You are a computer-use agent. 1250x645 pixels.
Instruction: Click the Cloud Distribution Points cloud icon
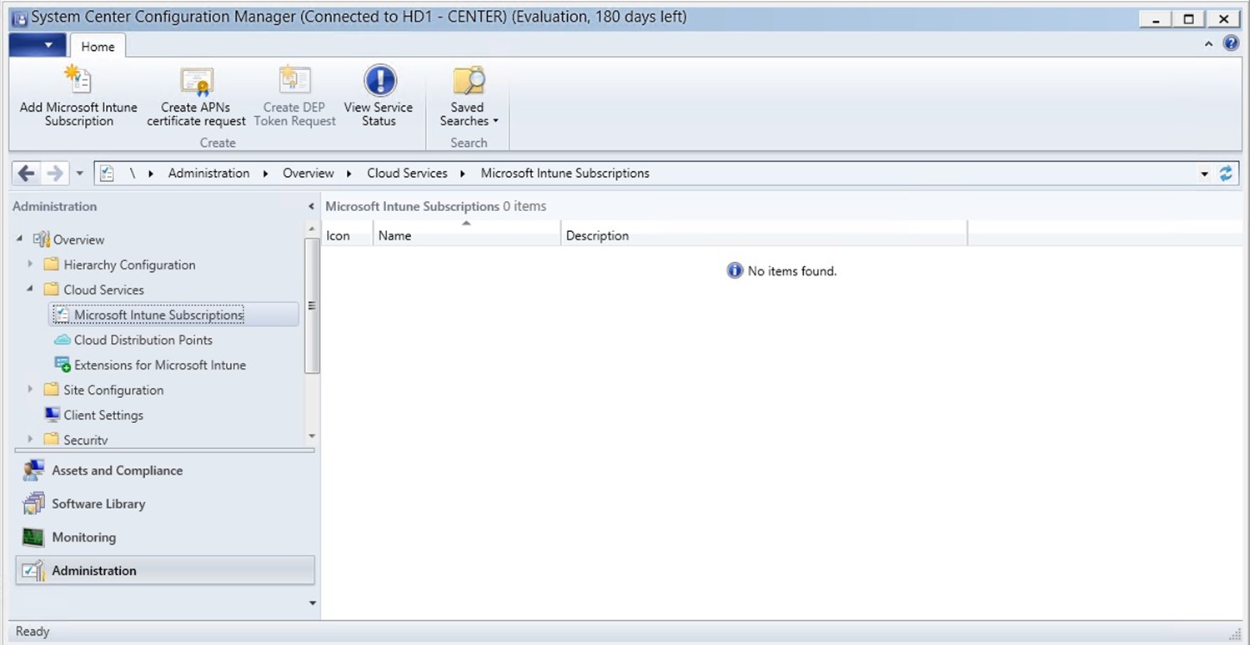pyautogui.click(x=62, y=340)
